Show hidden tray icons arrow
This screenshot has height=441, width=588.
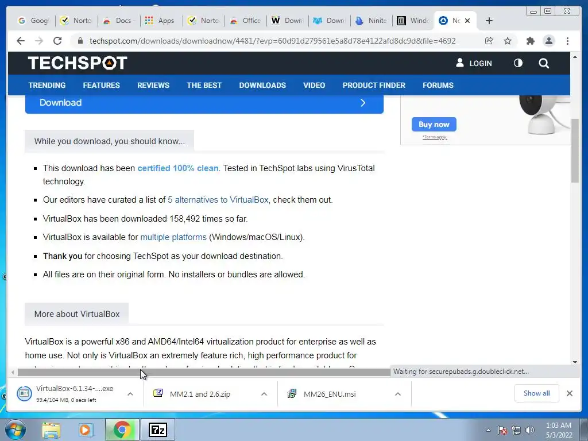[488, 430]
